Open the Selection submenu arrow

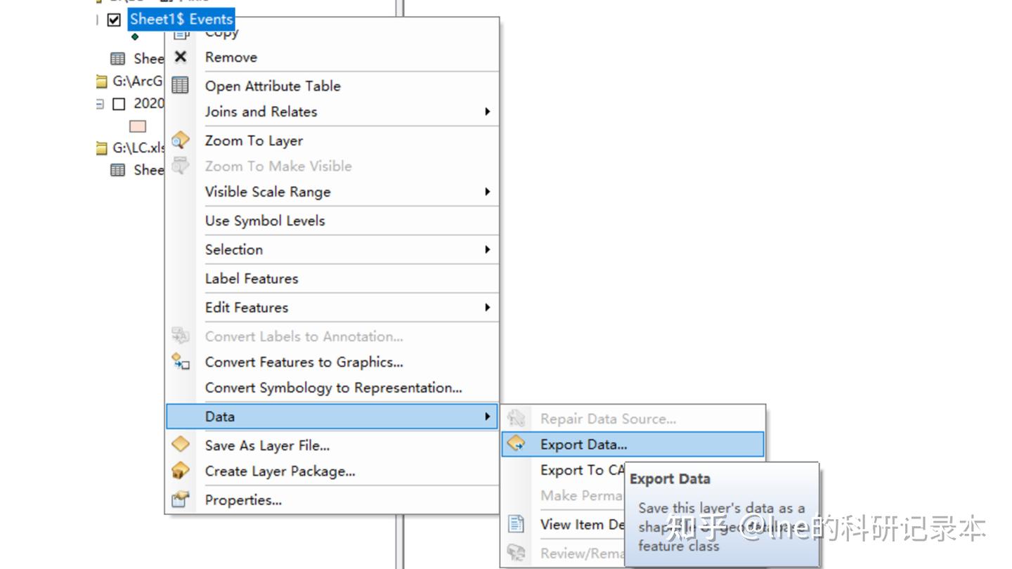click(x=487, y=249)
